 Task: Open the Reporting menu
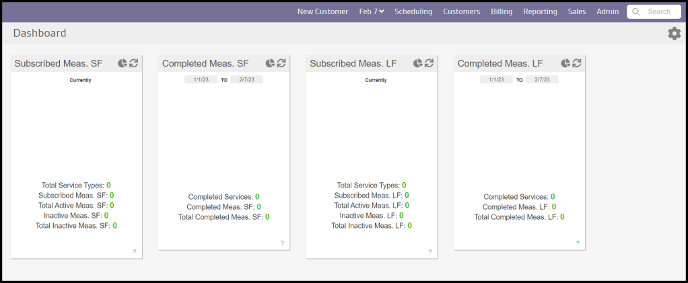coord(540,11)
